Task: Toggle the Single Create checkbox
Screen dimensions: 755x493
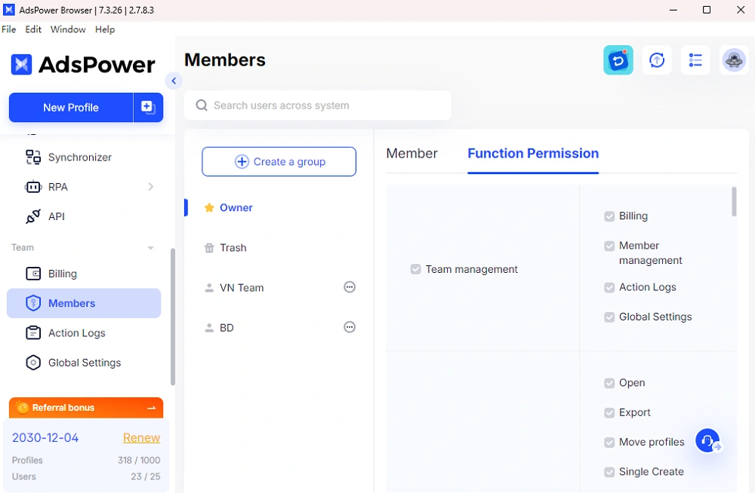Action: [x=609, y=472]
